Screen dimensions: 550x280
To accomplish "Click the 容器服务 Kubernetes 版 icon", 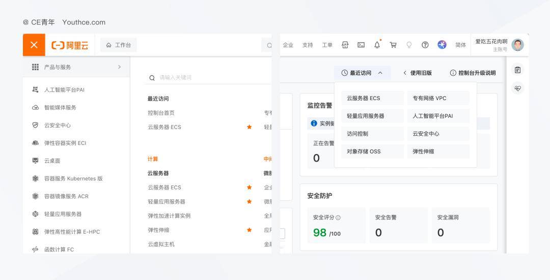I will coord(36,178).
